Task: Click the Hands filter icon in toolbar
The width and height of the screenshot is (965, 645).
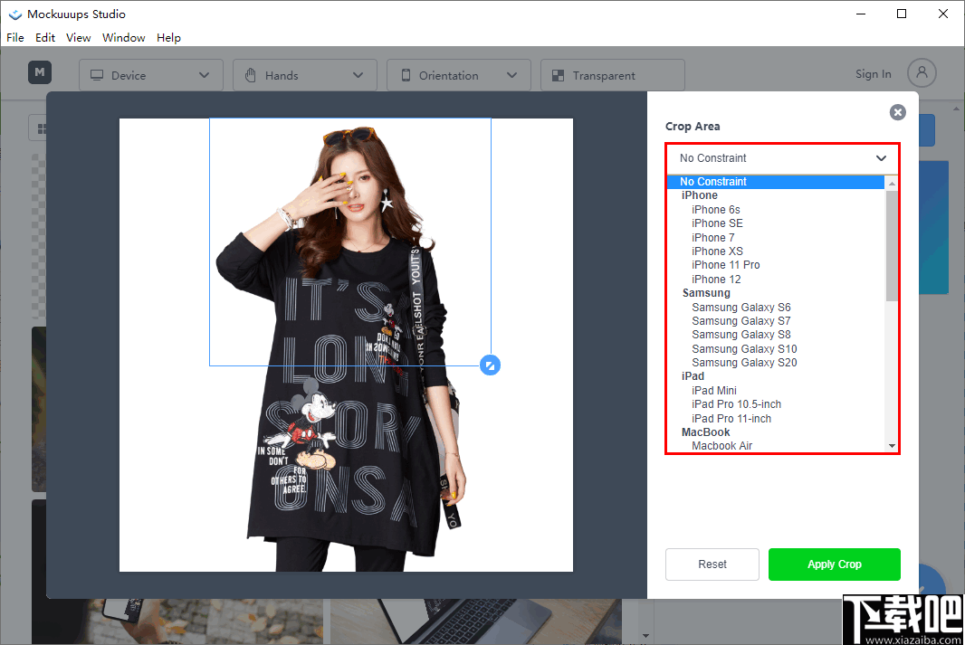Action: (x=250, y=74)
